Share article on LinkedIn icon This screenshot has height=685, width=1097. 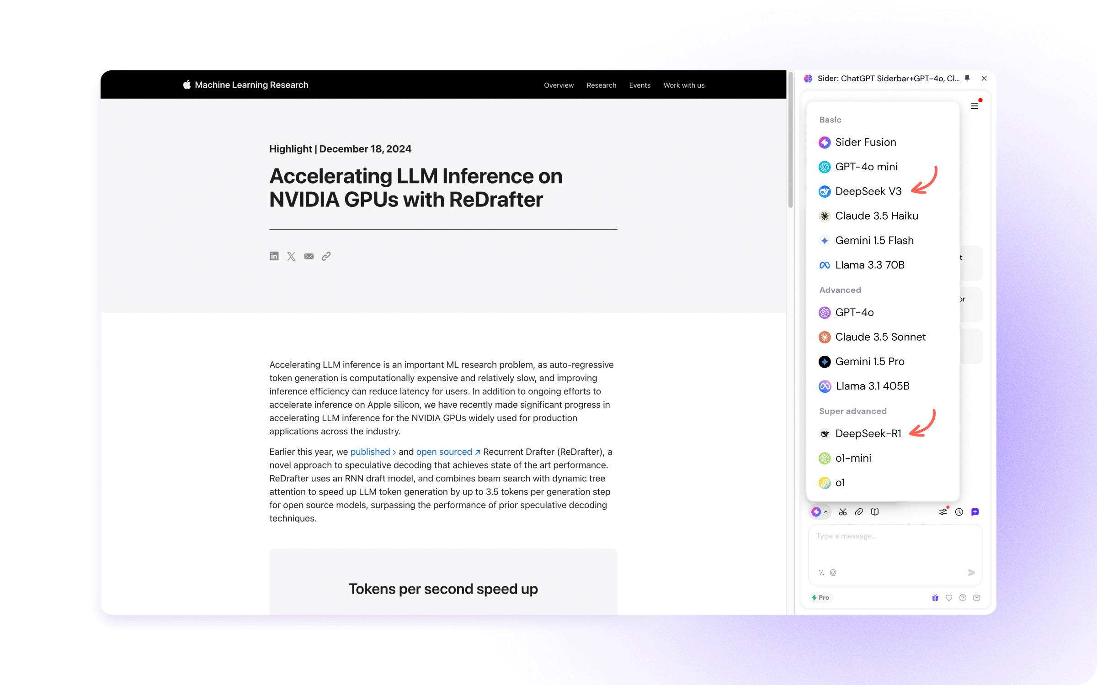pos(274,256)
